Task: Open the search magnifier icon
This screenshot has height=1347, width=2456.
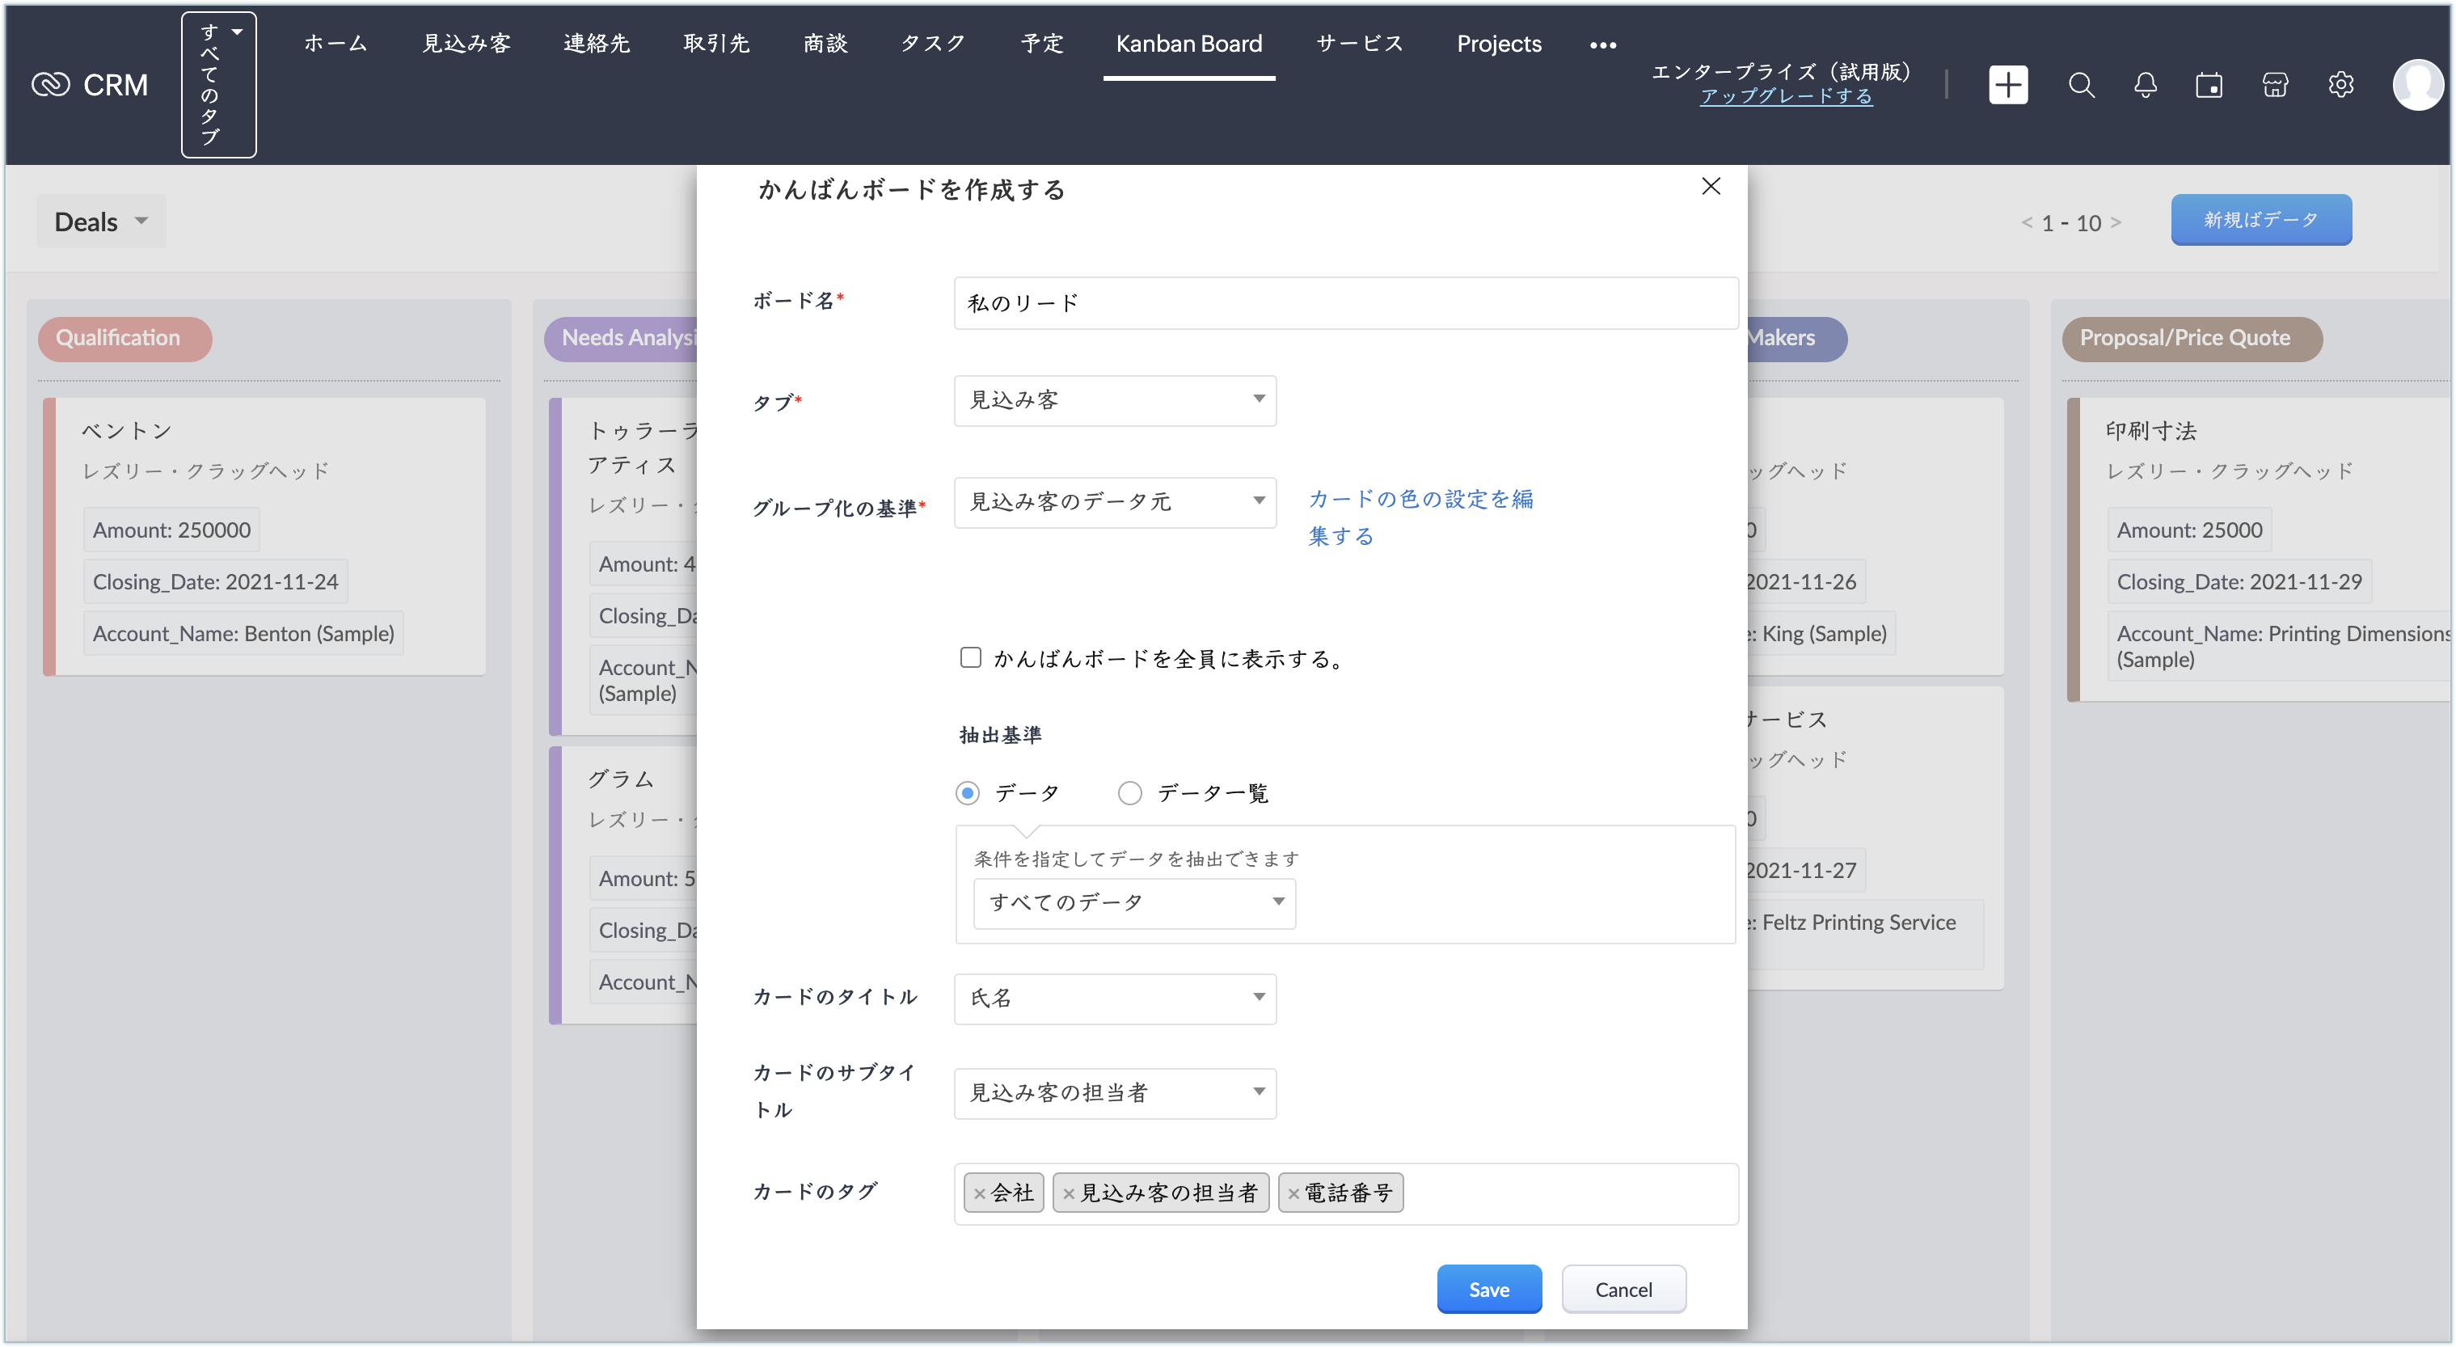Action: pos(2082,85)
